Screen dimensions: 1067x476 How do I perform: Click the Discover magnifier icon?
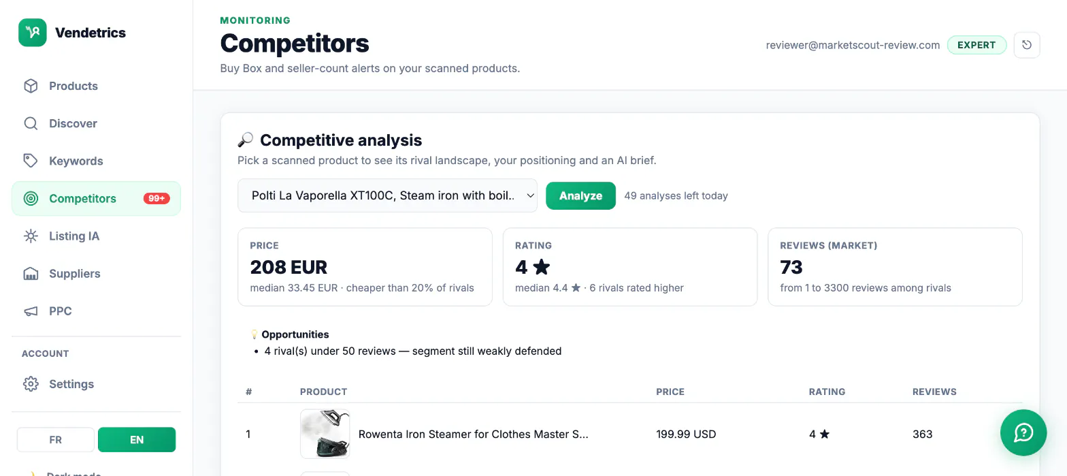coord(31,123)
